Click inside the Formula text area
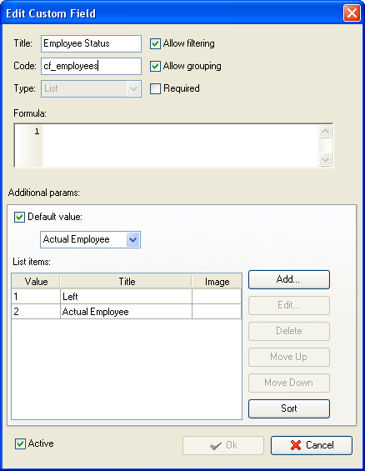Screen dimensions: 365x471 (x=180, y=145)
